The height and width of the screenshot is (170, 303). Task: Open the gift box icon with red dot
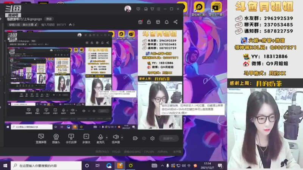point(141,22)
